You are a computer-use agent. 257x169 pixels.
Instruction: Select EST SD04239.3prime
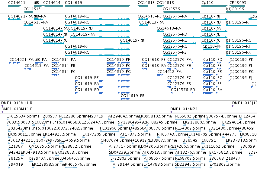124,152
